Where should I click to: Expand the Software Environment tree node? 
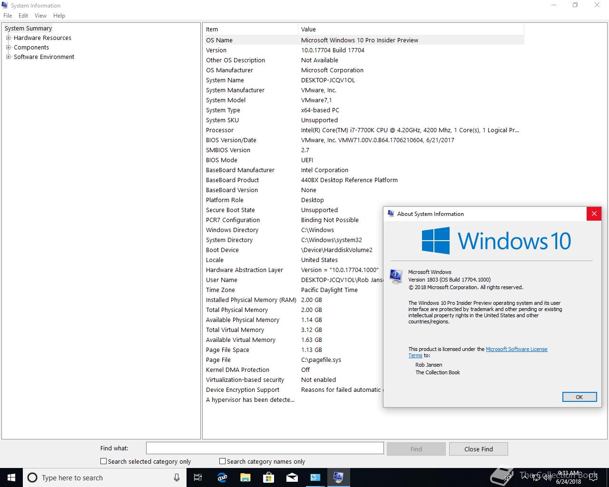coord(8,57)
